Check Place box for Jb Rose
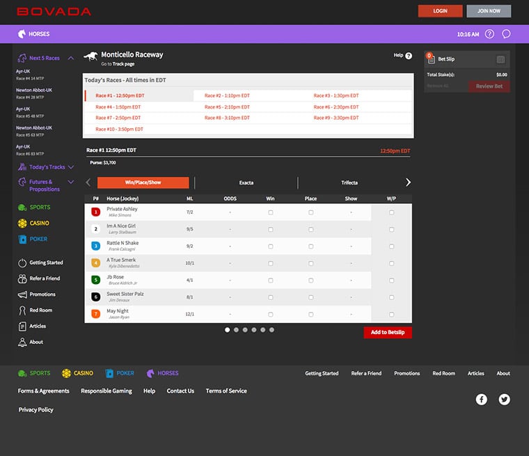 pyautogui.click(x=310, y=281)
